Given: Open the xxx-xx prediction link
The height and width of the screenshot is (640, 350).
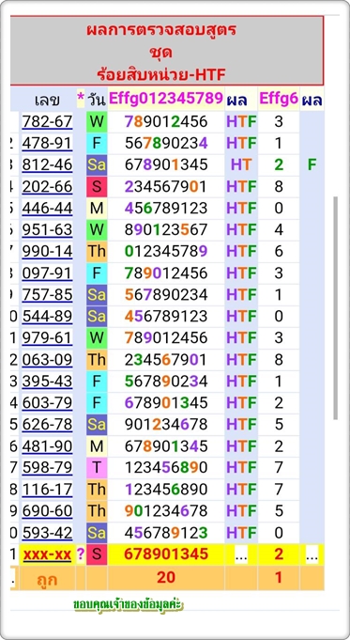Looking at the screenshot, I should (47, 554).
